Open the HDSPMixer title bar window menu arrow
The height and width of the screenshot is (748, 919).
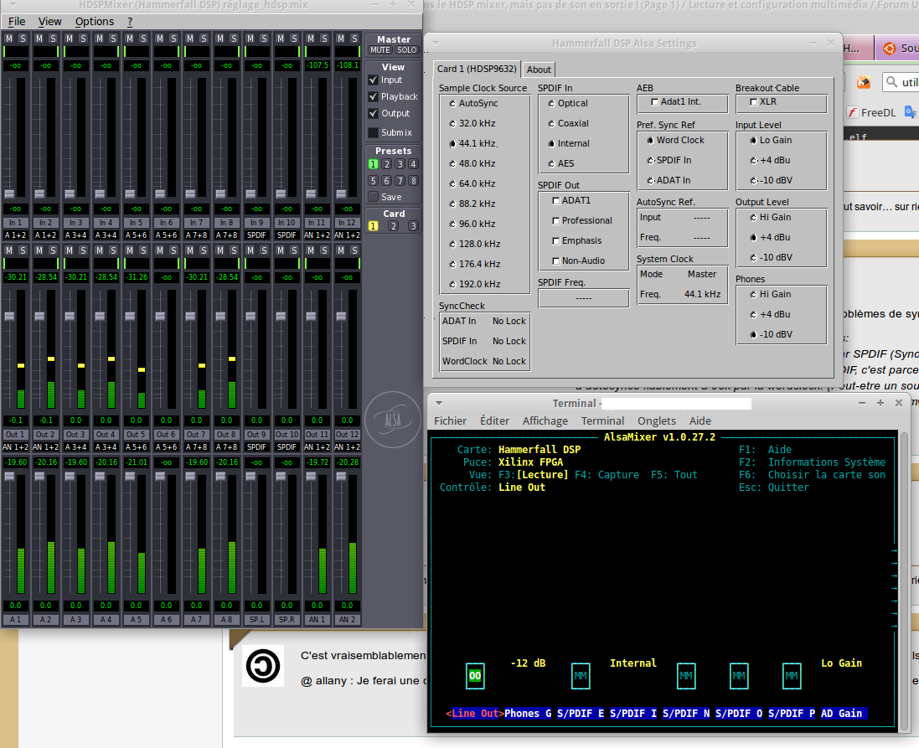pyautogui.click(x=11, y=4)
